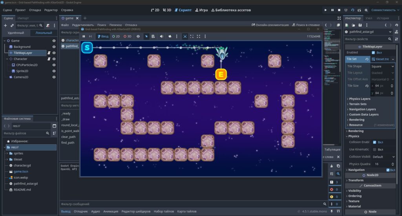Open the Inspector history back arrow
402x216 pixels.
point(386,25)
